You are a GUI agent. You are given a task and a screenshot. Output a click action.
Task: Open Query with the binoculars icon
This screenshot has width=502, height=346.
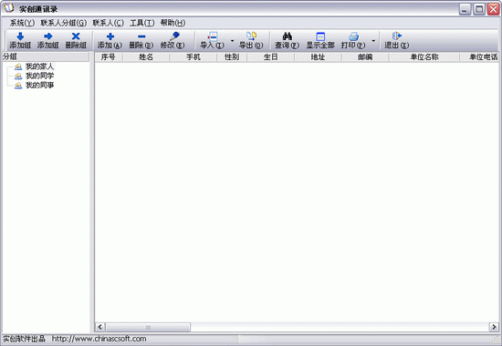pos(288,36)
